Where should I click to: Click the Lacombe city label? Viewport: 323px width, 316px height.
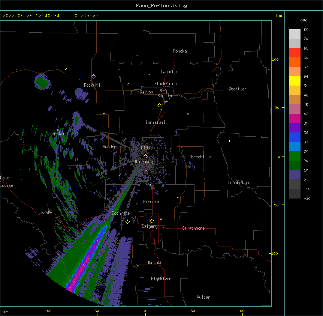coord(169,72)
